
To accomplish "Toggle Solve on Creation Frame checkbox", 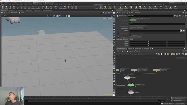I will [130, 22].
